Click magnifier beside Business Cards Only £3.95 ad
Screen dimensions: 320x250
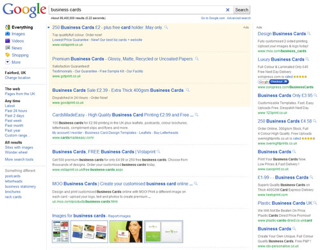tap(316, 95)
